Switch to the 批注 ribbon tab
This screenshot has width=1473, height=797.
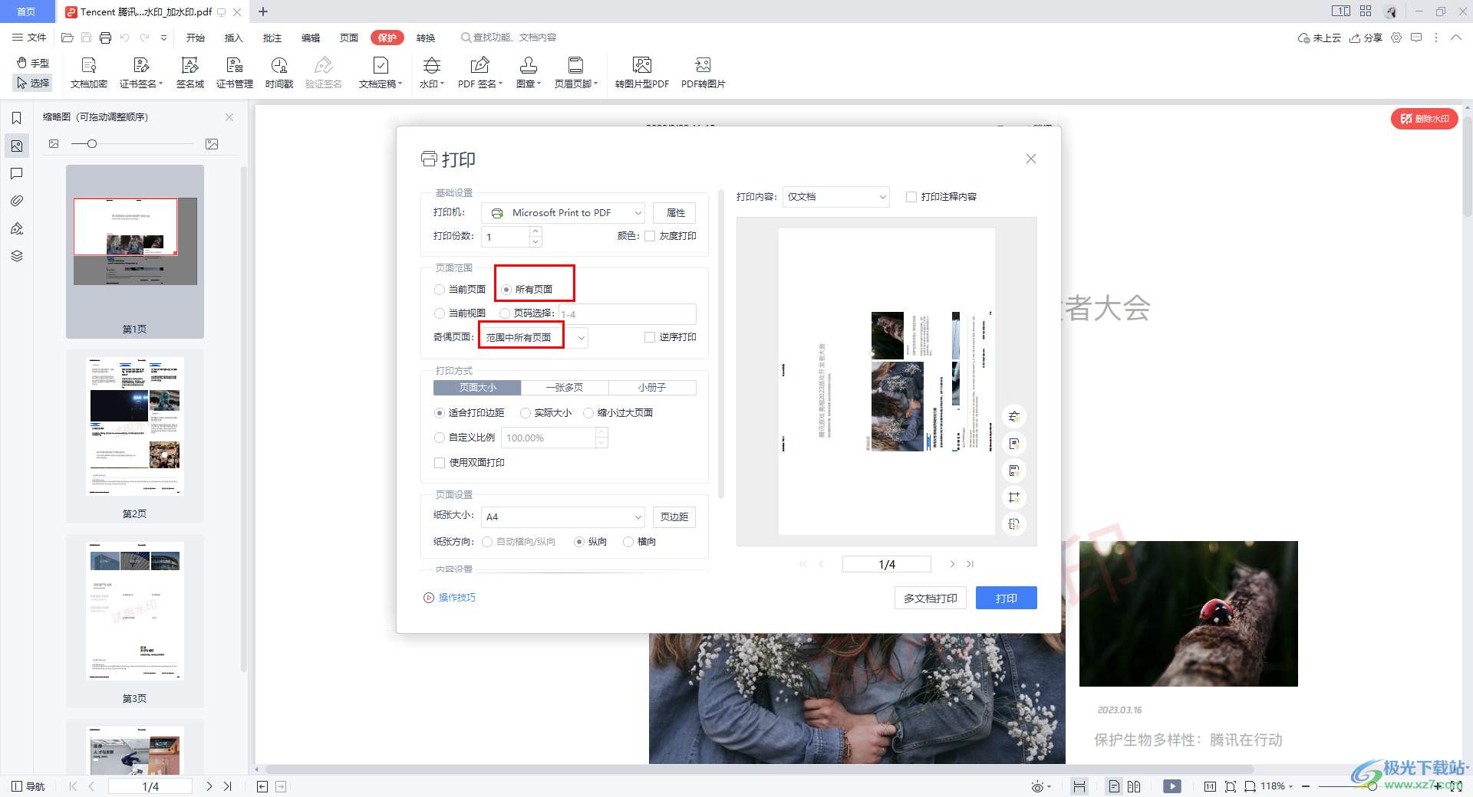(272, 38)
